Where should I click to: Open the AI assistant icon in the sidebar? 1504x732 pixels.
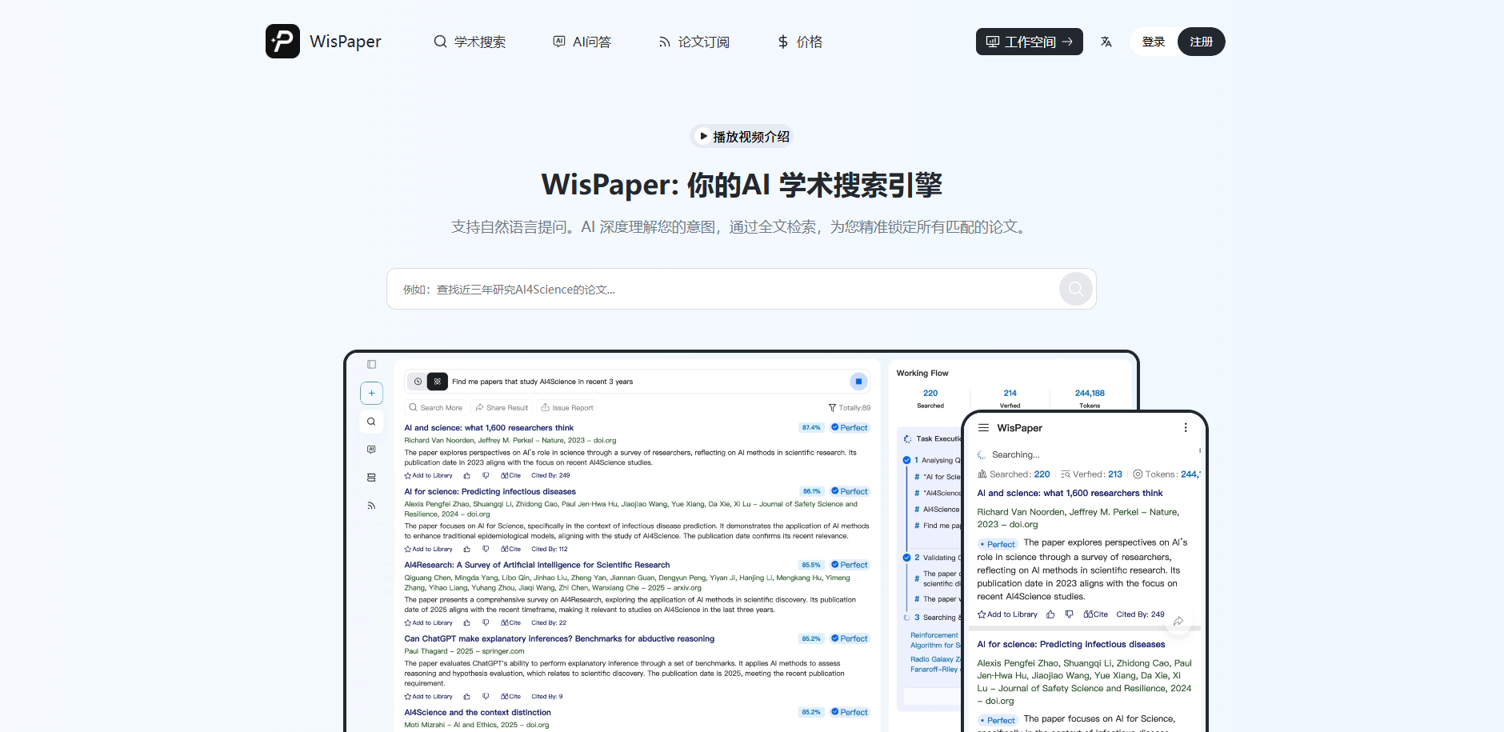(371, 449)
